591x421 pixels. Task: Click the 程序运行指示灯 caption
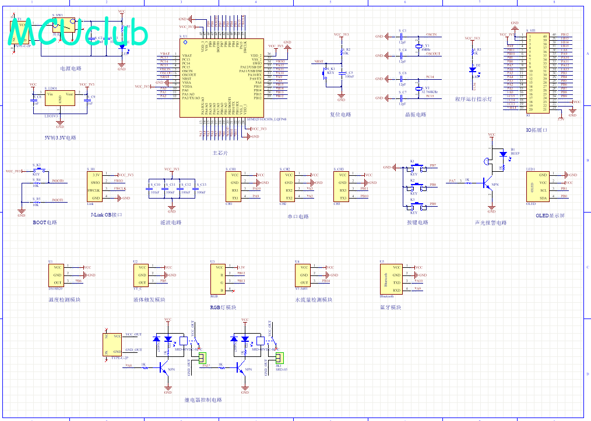point(473,99)
